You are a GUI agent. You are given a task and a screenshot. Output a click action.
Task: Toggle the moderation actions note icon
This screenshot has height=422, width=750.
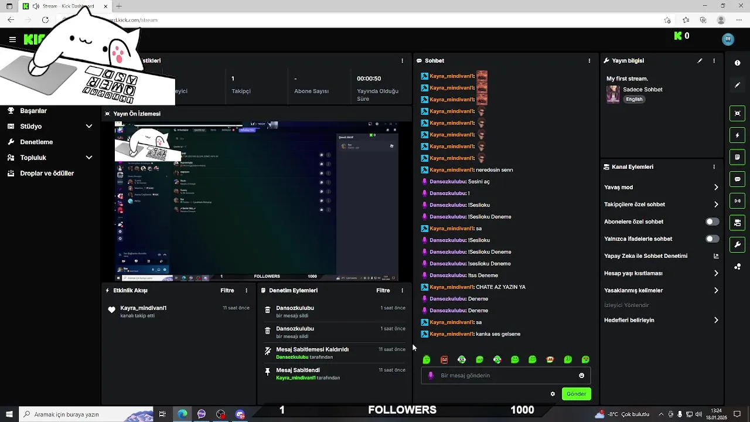(737, 157)
